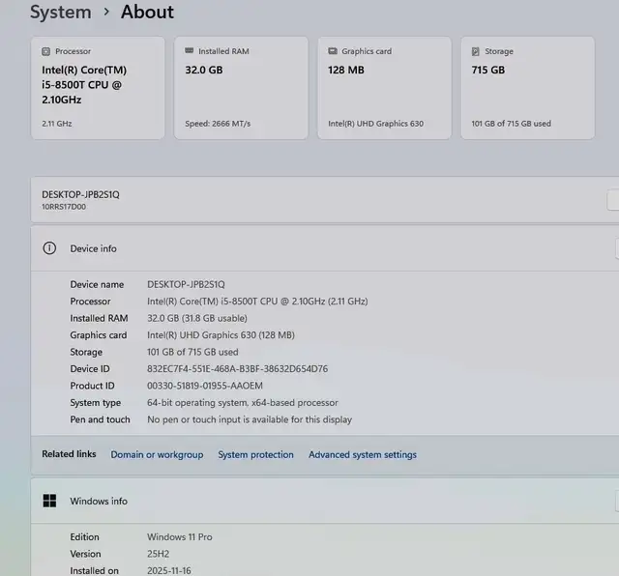Open the System protection link

coord(255,454)
